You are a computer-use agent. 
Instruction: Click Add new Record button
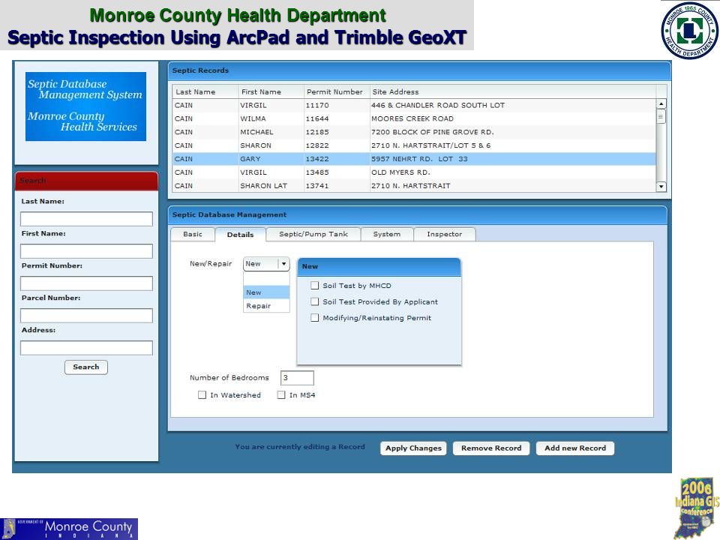tap(575, 448)
